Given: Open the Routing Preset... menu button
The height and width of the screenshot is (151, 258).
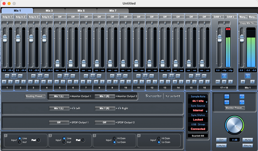Looking at the screenshot, I should (x=35, y=96).
